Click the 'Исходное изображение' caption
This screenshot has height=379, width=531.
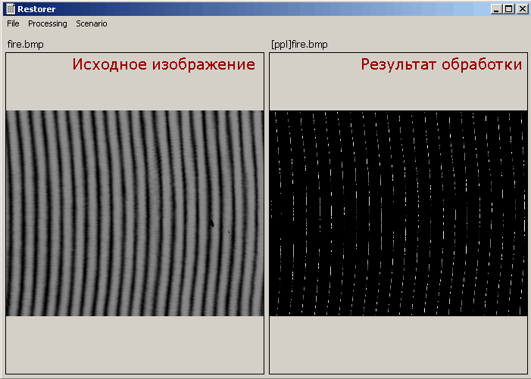pyautogui.click(x=164, y=64)
